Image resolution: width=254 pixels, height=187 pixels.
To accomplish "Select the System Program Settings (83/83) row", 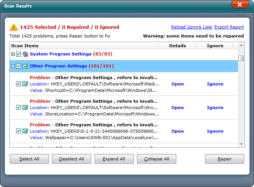I will pyautogui.click(x=124, y=54).
